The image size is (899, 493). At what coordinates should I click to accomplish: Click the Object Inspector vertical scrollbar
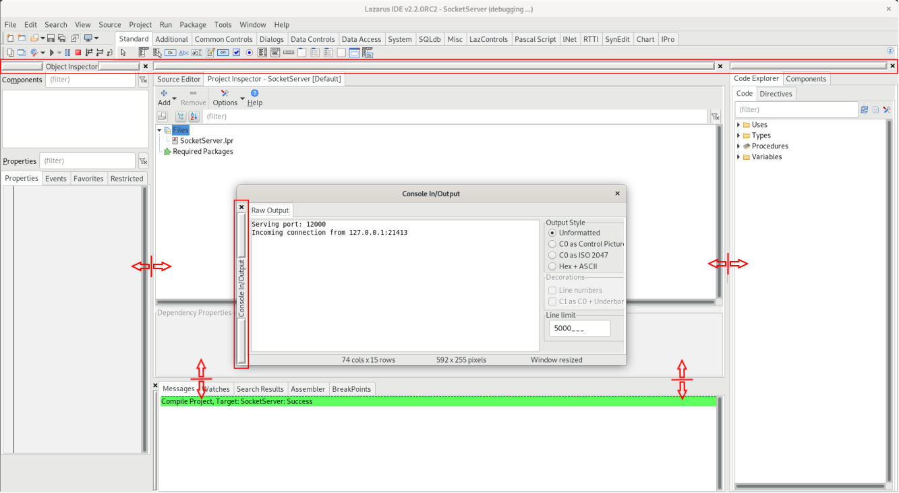pyautogui.click(x=144, y=319)
